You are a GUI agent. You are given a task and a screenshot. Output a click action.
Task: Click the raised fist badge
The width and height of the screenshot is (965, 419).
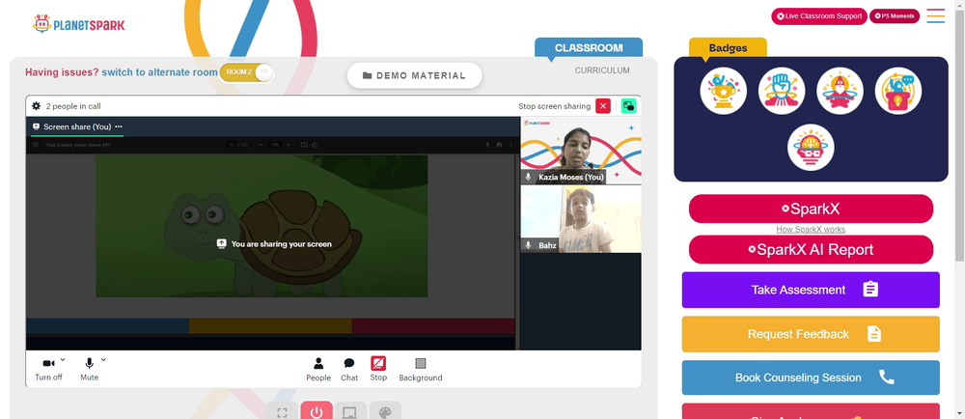[782, 91]
